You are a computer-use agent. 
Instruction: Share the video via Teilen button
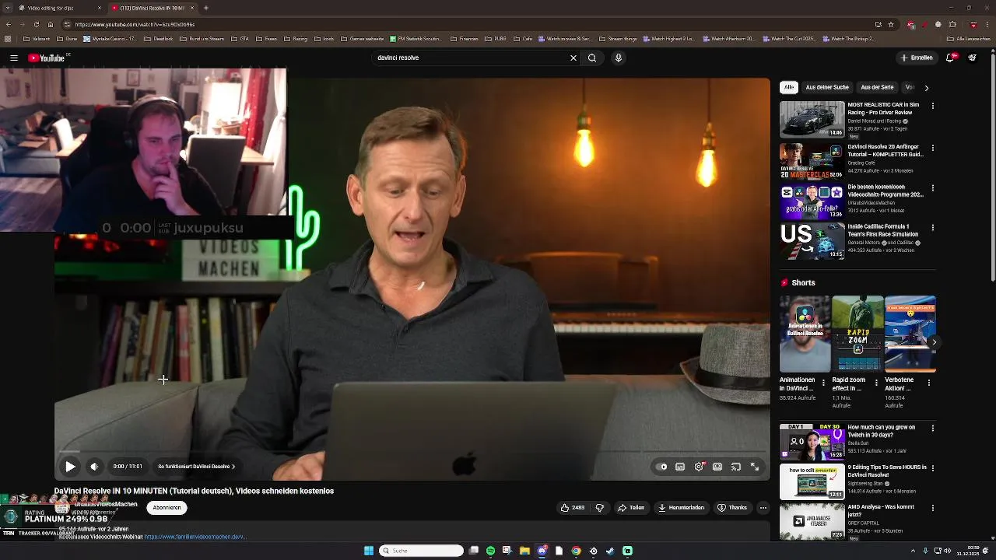(x=631, y=508)
